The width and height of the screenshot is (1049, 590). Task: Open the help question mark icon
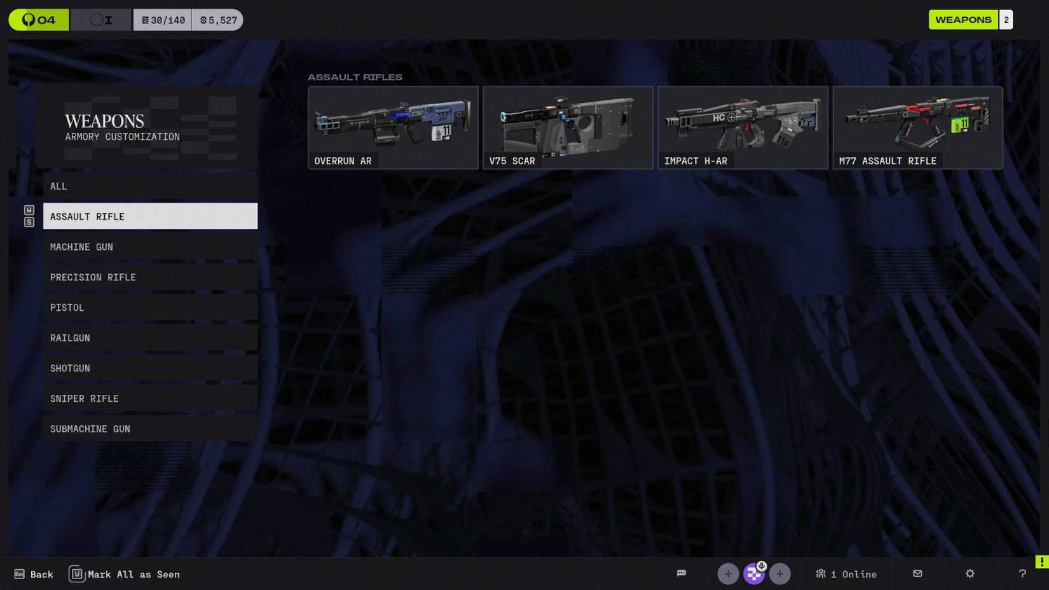pos(1022,573)
